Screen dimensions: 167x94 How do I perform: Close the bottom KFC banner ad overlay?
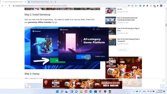click(164, 80)
